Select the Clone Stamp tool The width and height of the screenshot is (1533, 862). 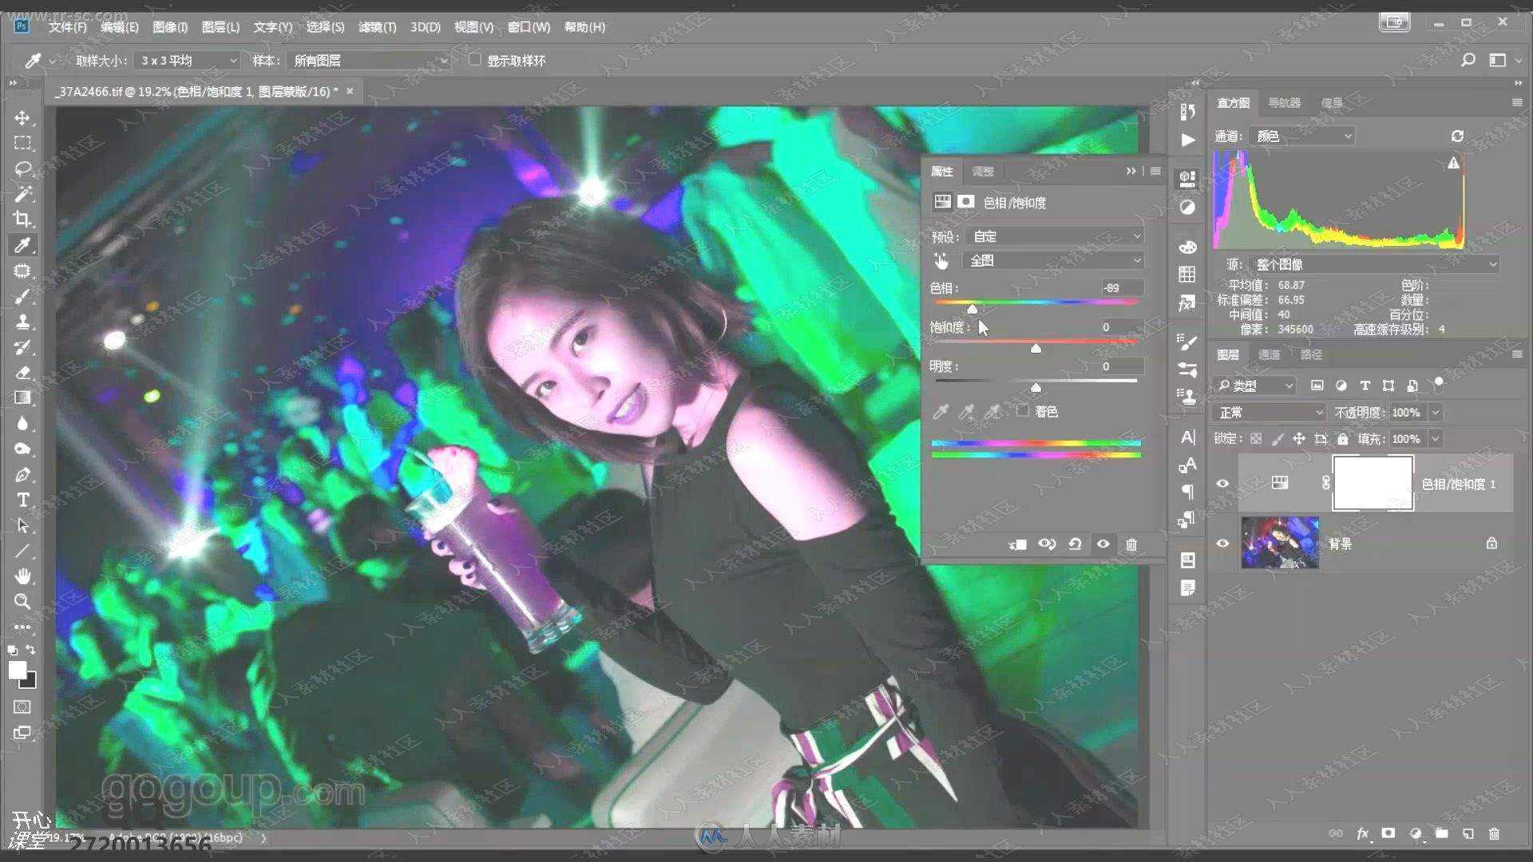(x=22, y=322)
